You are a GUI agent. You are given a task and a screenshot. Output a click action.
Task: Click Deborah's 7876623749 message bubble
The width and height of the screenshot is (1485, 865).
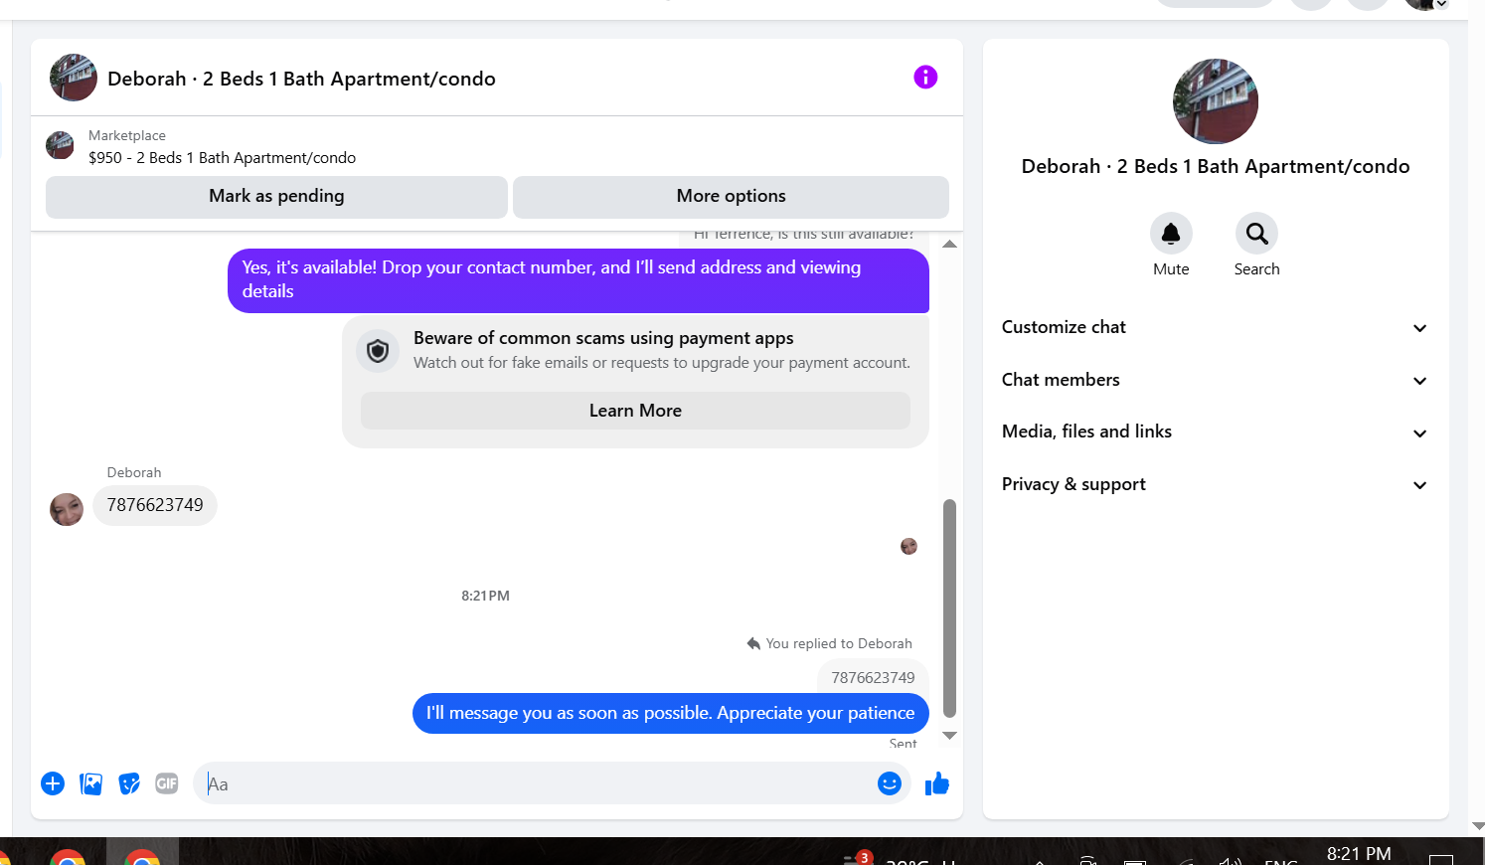(155, 505)
